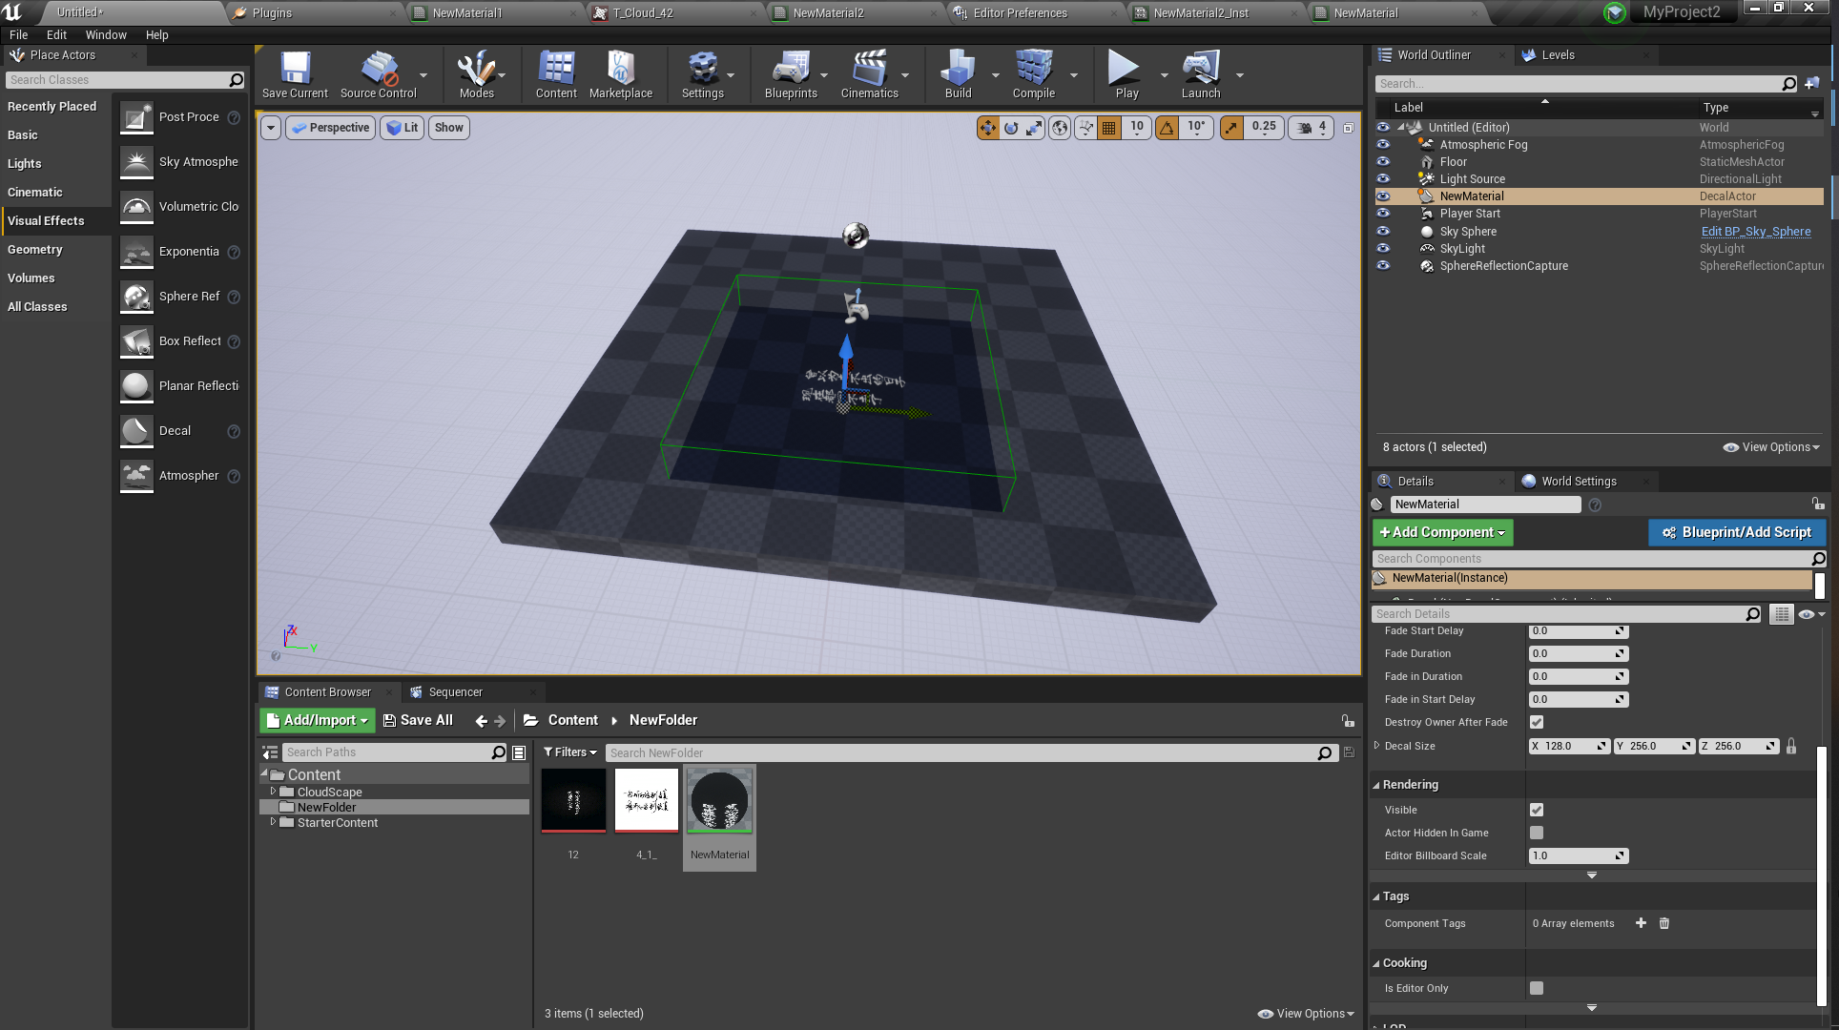Click Add/Import button
1839x1030 pixels.
pos(318,721)
